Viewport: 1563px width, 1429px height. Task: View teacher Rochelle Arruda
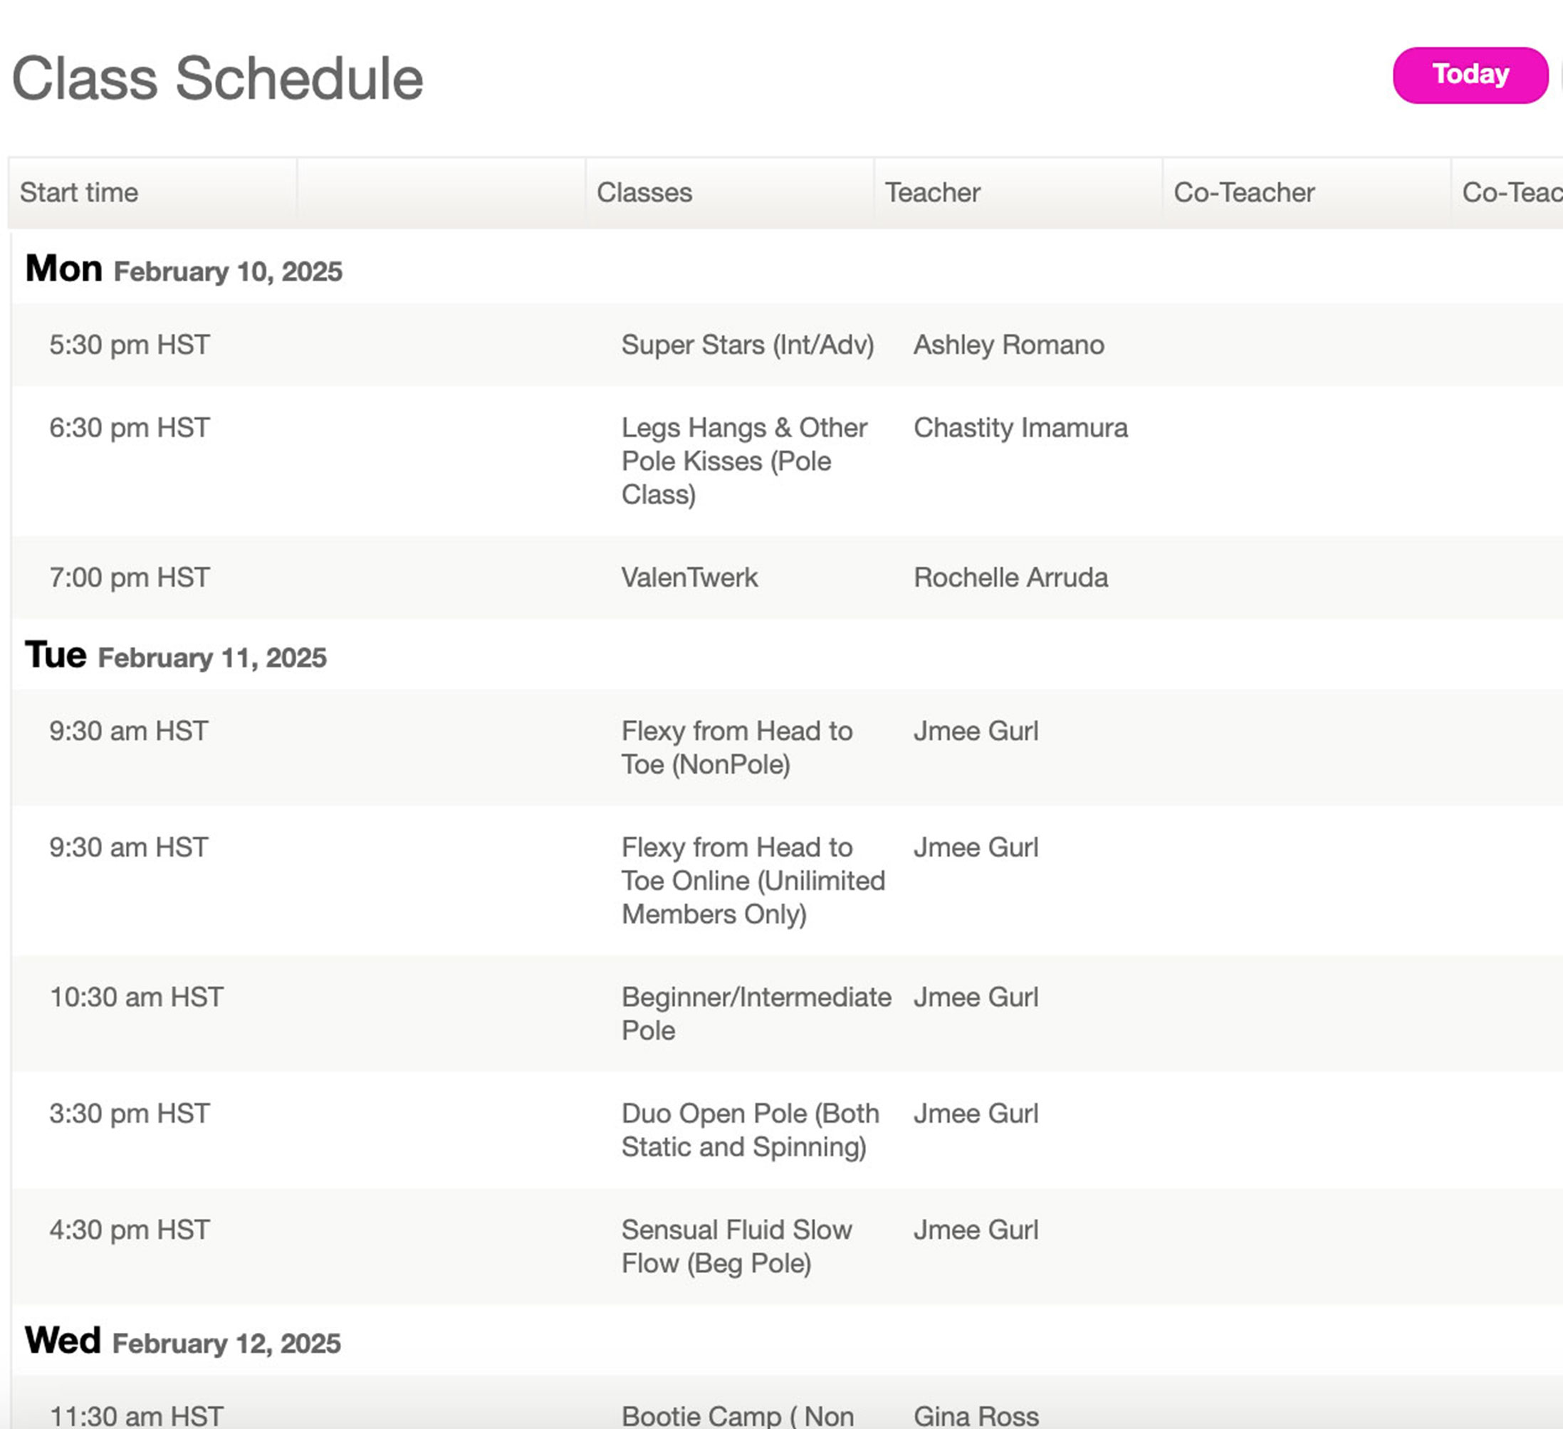1010,577
